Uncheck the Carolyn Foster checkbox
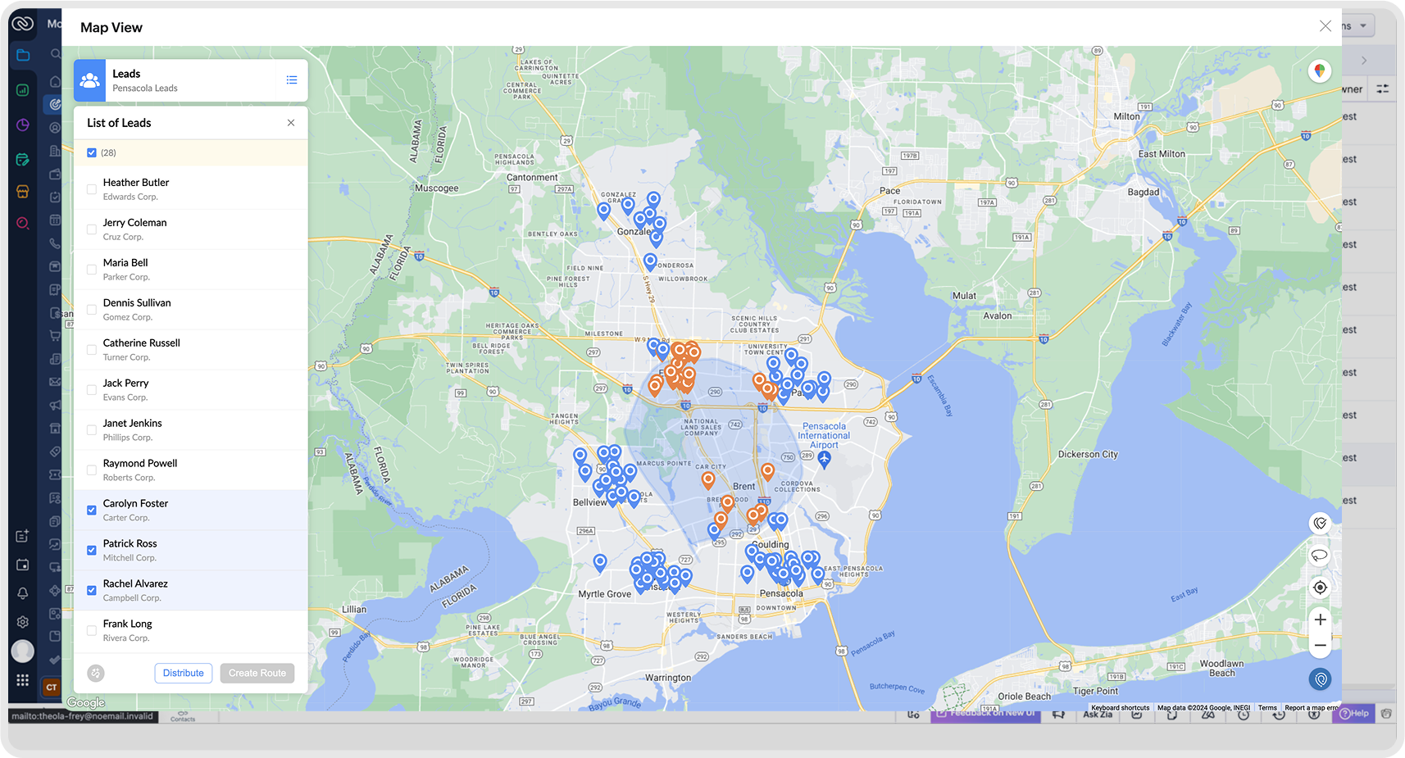1405x758 pixels. point(92,511)
